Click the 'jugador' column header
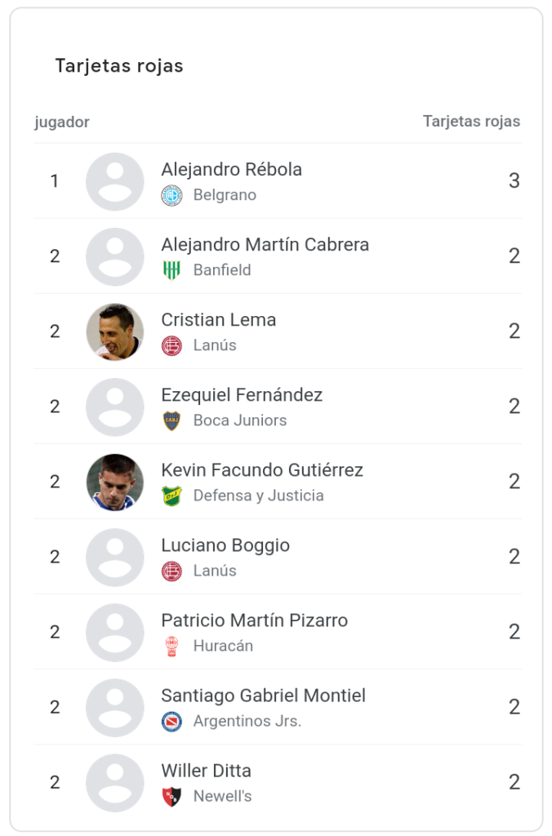The width and height of the screenshot is (552, 836). coord(62,122)
